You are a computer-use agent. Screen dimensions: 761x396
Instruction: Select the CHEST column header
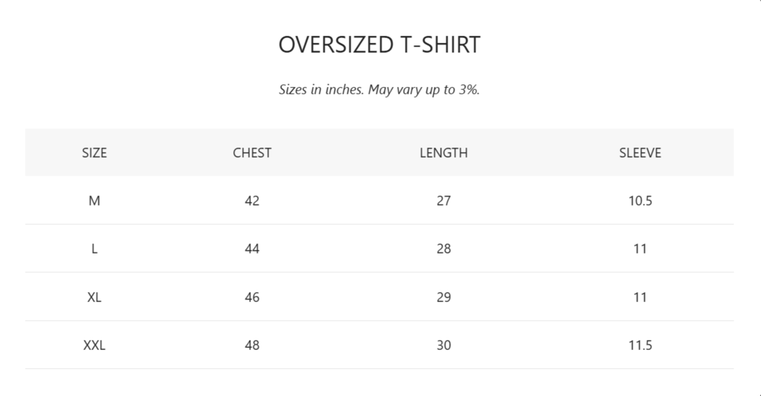pyautogui.click(x=252, y=153)
